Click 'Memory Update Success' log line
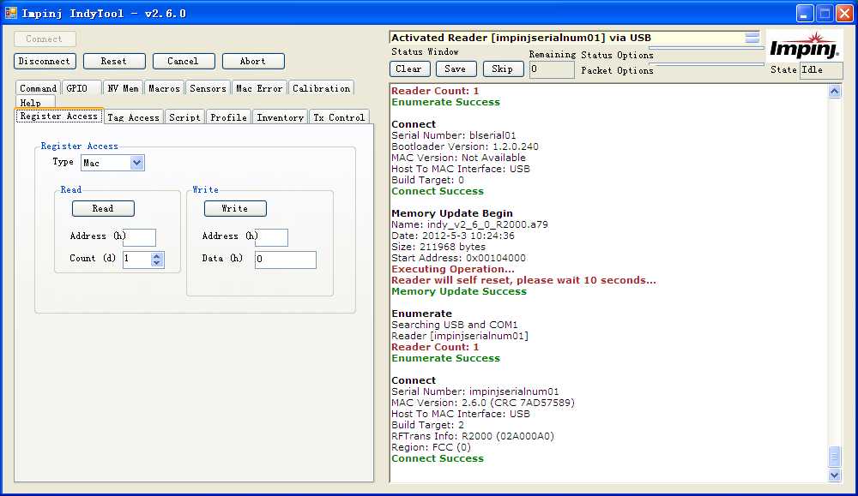 tap(458, 291)
